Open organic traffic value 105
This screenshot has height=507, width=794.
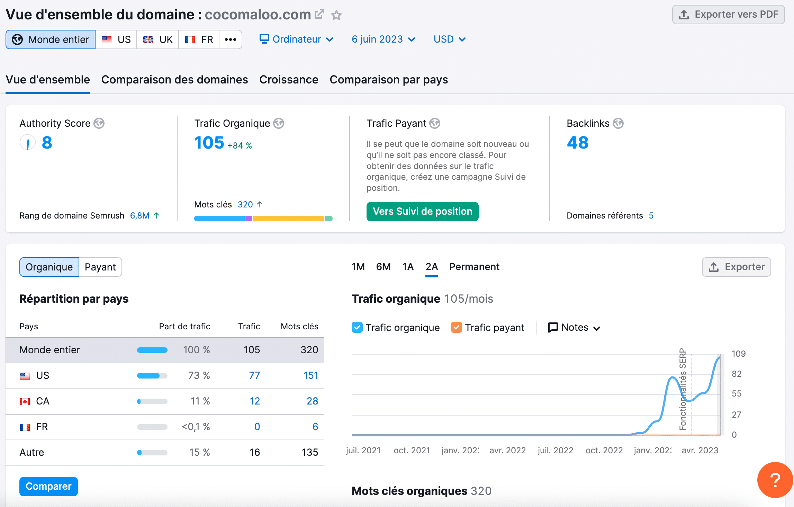(209, 143)
